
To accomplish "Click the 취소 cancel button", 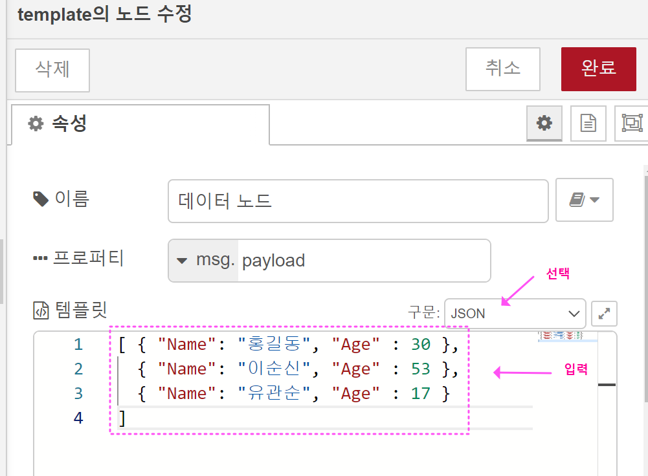I will (502, 69).
